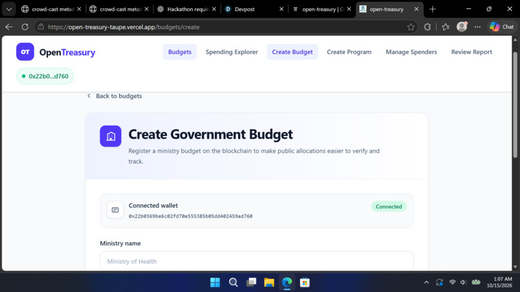
Task: Click the Create Government Budget heading
Action: point(210,134)
